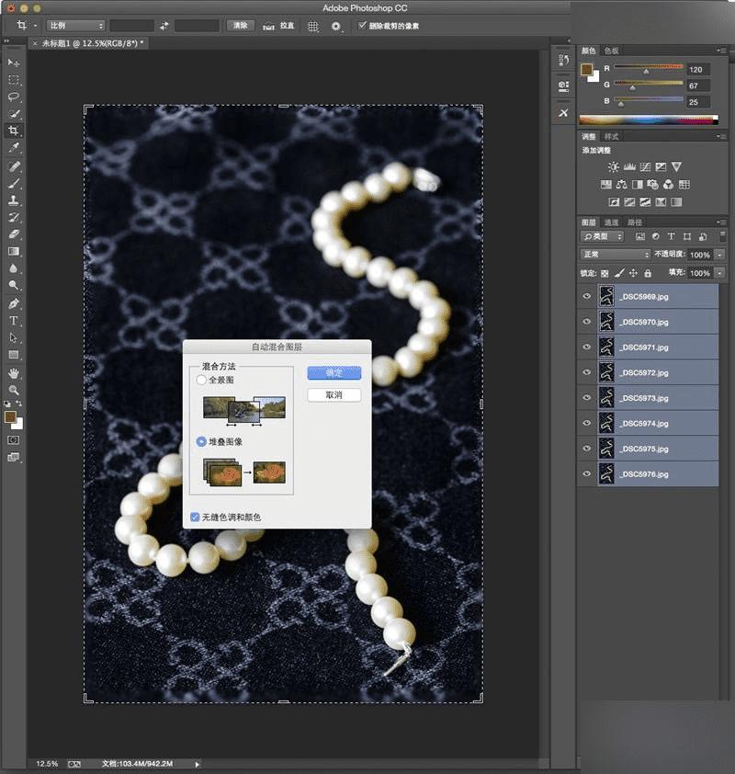Click the 取消 button in dialog
The height and width of the screenshot is (774, 735).
pyautogui.click(x=334, y=394)
